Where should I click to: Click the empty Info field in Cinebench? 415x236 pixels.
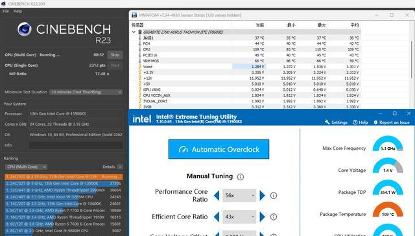click(x=76, y=145)
